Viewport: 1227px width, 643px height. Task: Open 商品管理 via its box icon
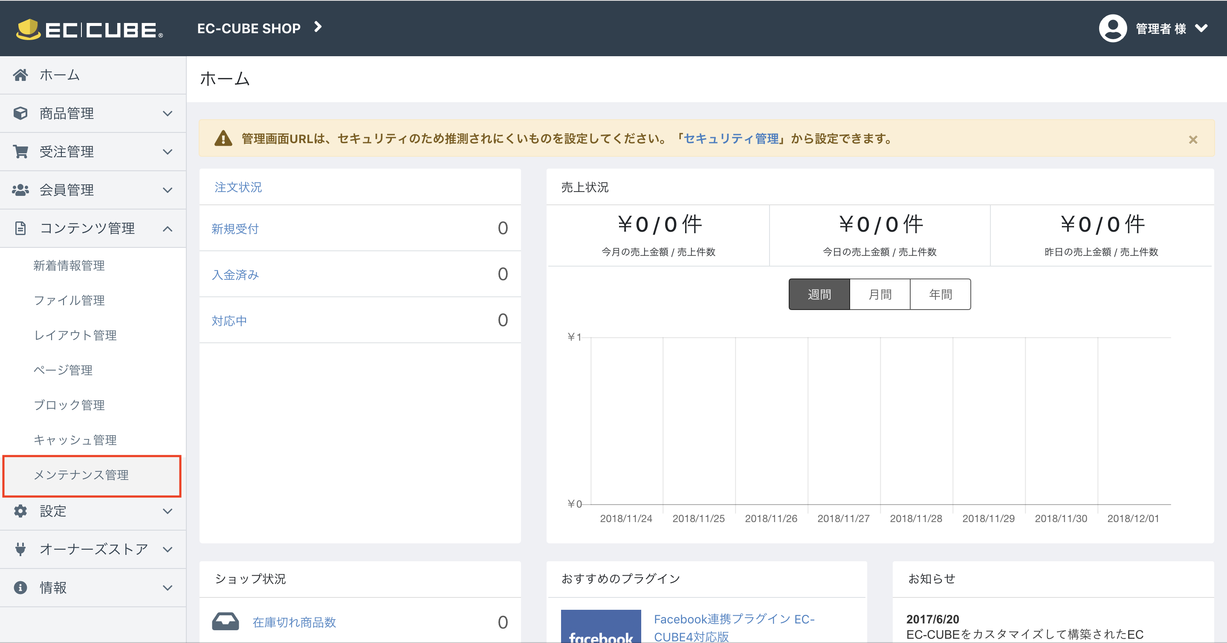click(20, 113)
